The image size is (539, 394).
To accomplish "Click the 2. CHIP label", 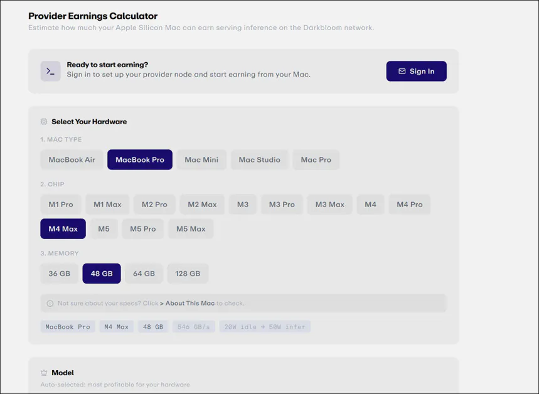I will 52,184.
